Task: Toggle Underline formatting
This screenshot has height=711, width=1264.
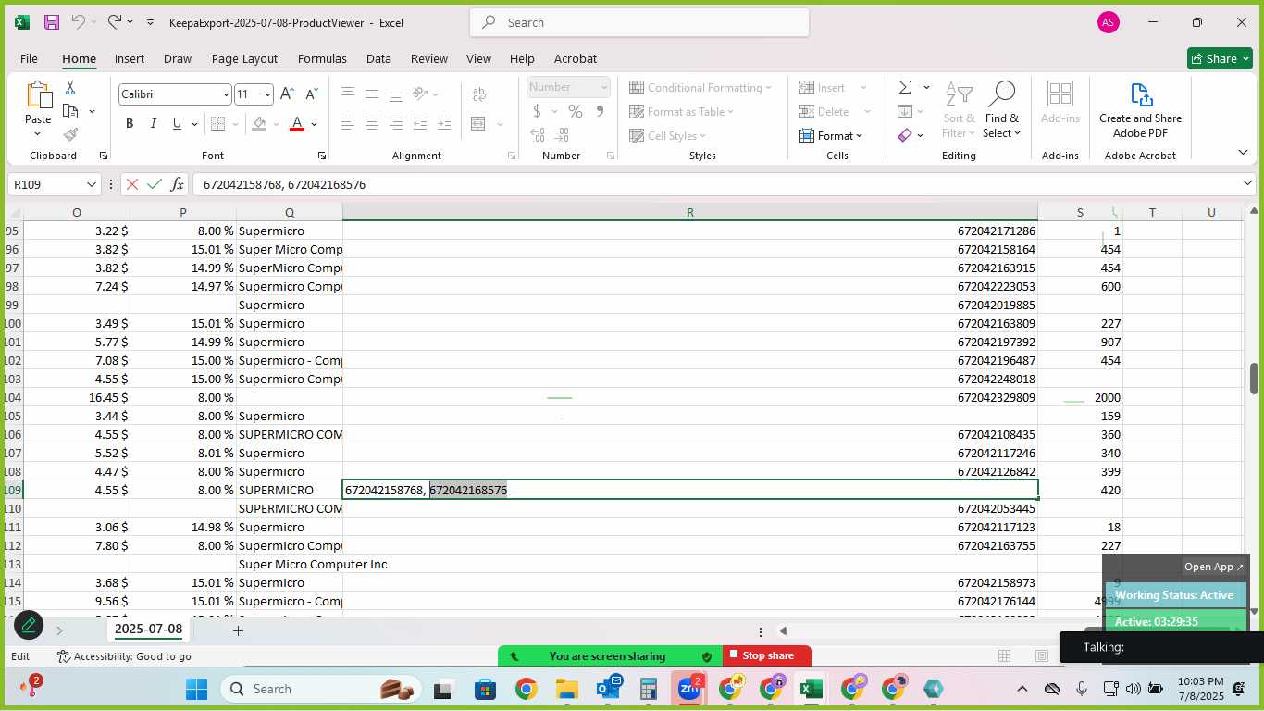Action: pyautogui.click(x=176, y=123)
